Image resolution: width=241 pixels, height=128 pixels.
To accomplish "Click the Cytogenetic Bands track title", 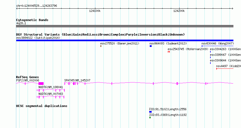I will coord(32,20).
